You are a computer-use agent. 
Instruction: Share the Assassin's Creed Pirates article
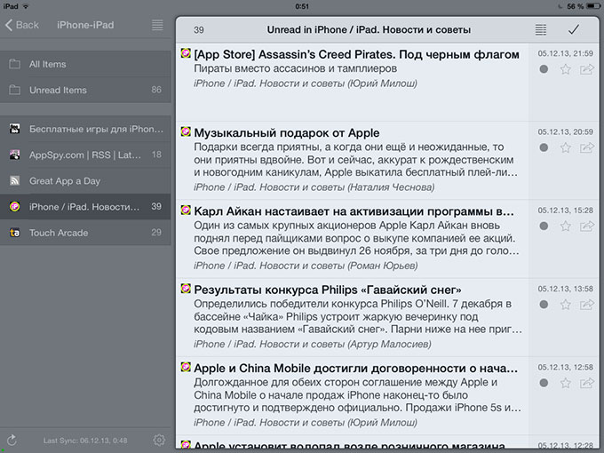pyautogui.click(x=586, y=69)
